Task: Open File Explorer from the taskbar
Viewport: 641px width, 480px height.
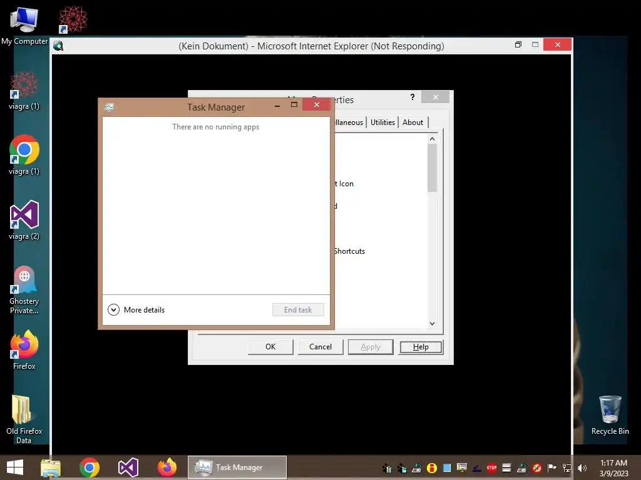Action: tap(51, 467)
